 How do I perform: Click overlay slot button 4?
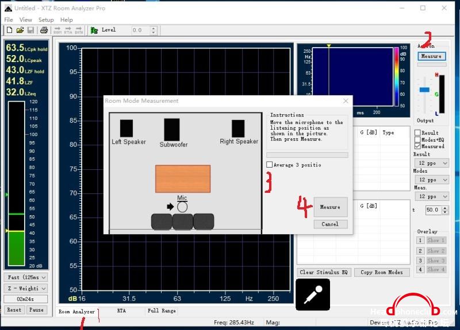[420, 269]
